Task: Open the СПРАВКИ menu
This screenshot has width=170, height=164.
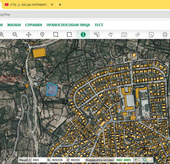Action: (x=34, y=25)
